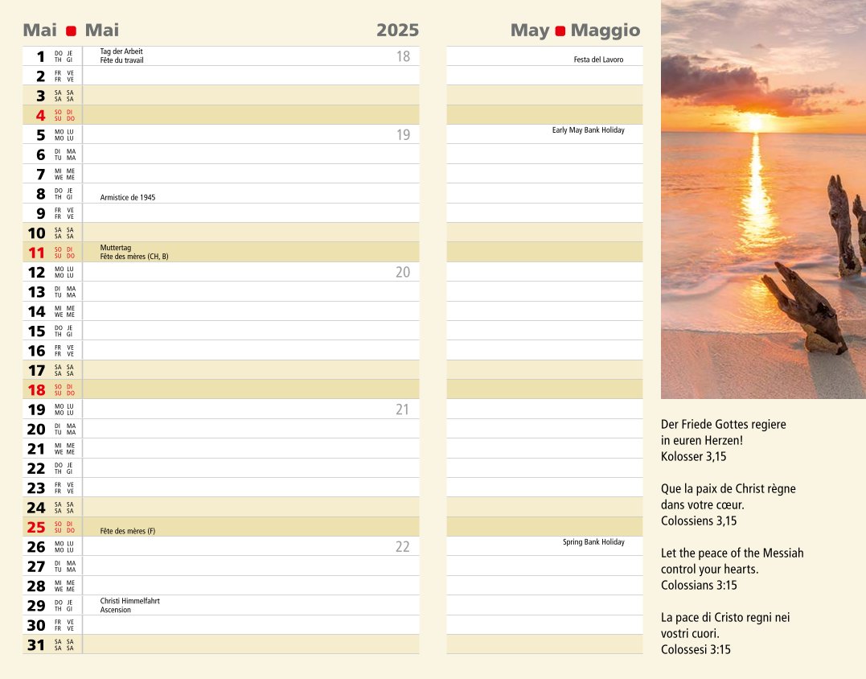Viewport: 866px width, 679px height.
Task: Select week number 18
Action: pyautogui.click(x=403, y=56)
